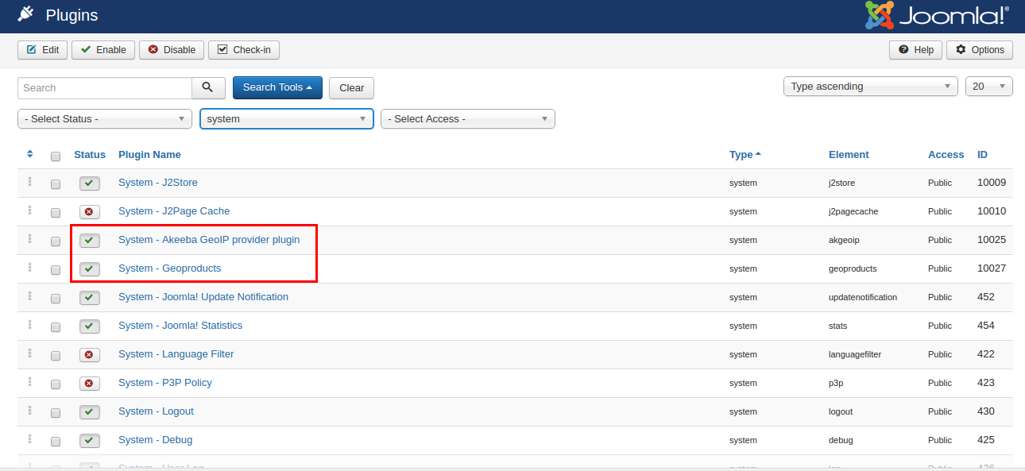Select checkbox for System - Geoproducts
Screen dimensions: 1025x471
coord(56,270)
